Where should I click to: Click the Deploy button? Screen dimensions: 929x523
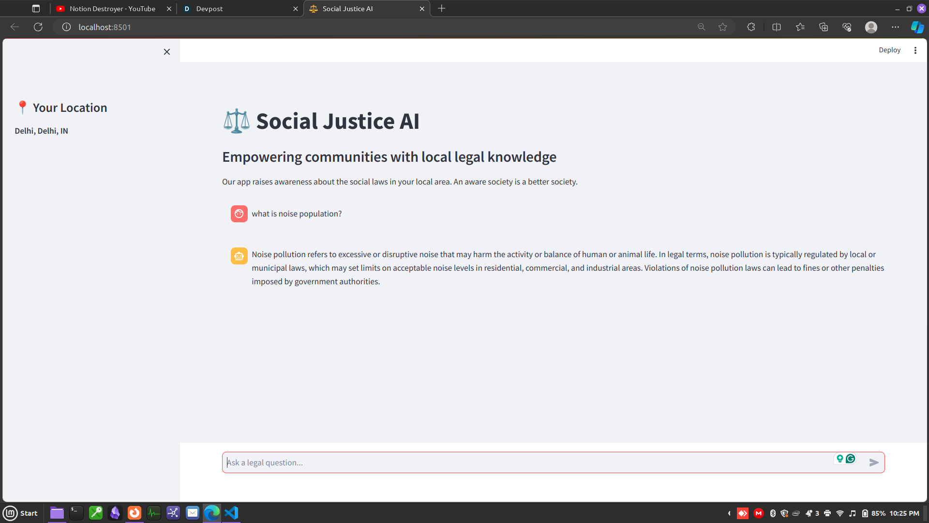click(x=889, y=50)
